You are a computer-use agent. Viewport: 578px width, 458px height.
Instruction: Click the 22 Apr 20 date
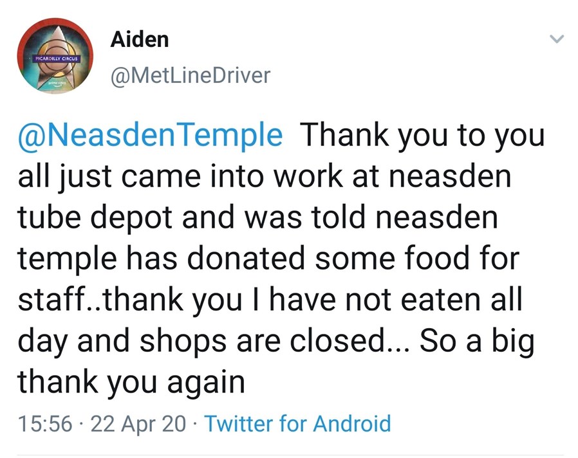[x=138, y=424]
